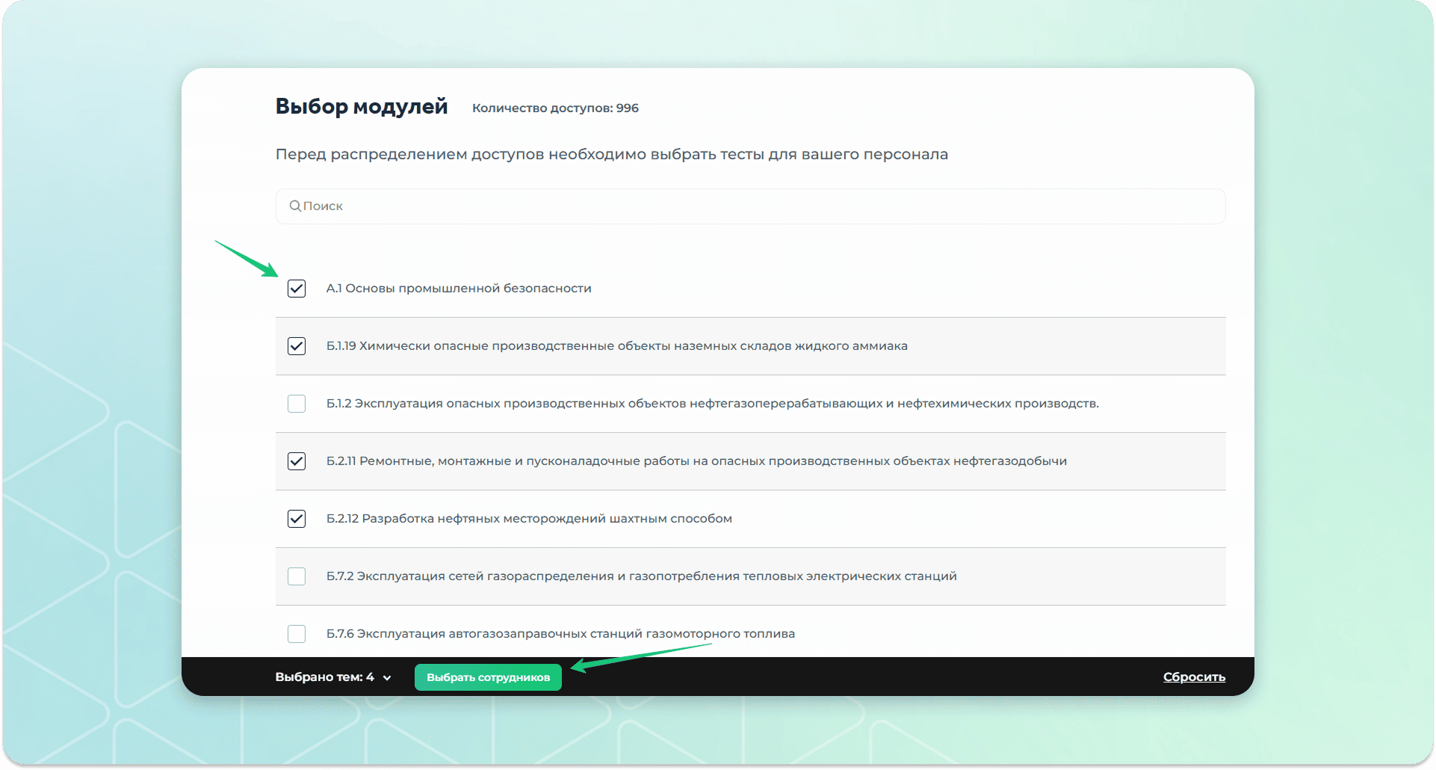The width and height of the screenshot is (1436, 770).
Task: Tick the Б.7.2 module checkbox
Action: coord(297,576)
